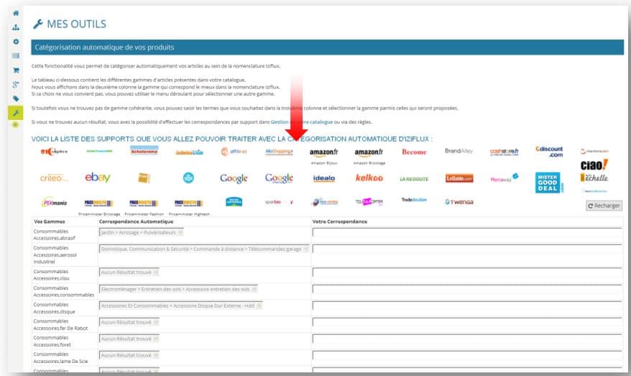
Task: Click Votre Correspondance field for abrasif row
Action: coord(467,232)
